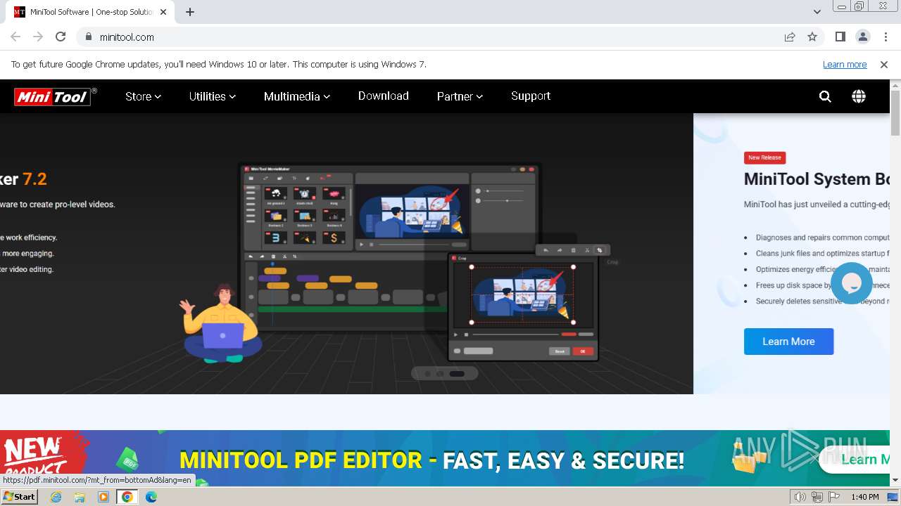901x506 pixels.
Task: Open Windows Media Player from taskbar
Action: point(103,497)
